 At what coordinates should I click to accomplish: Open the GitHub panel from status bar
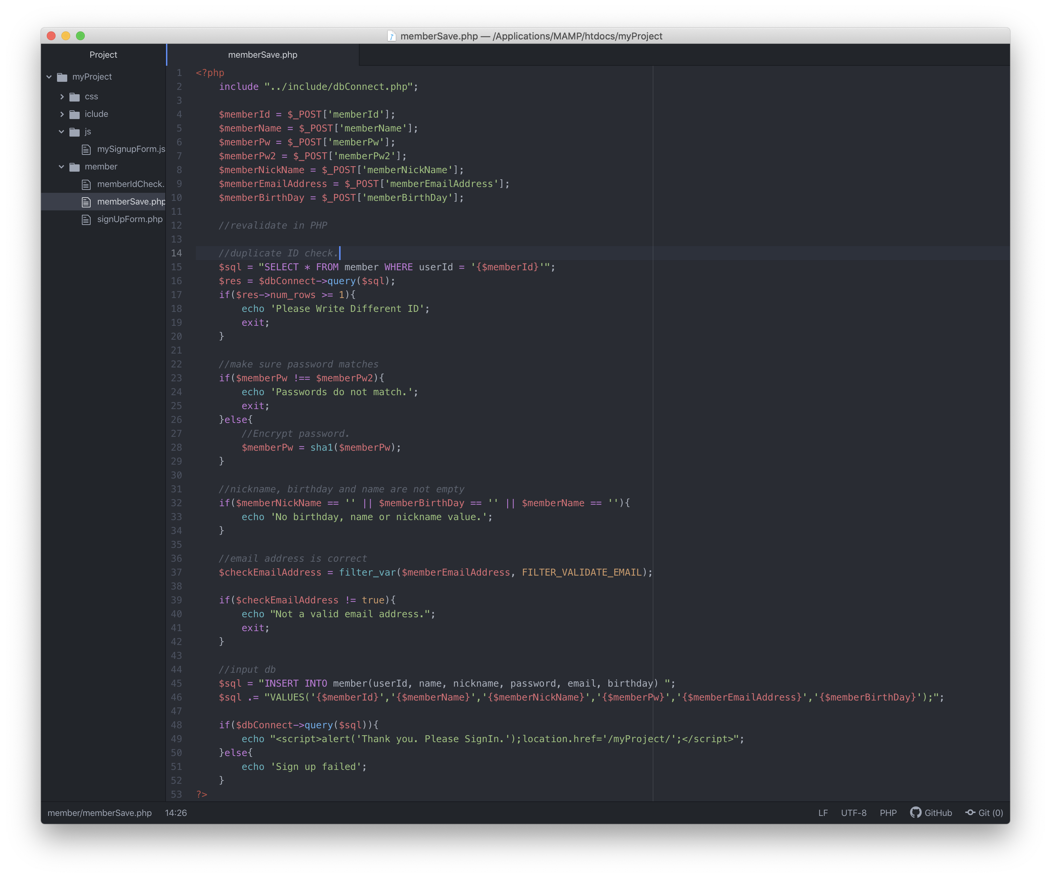[x=931, y=813]
